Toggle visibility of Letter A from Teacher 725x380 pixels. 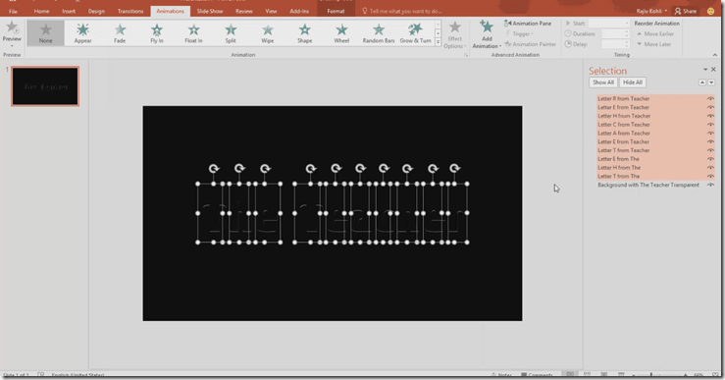pos(710,134)
